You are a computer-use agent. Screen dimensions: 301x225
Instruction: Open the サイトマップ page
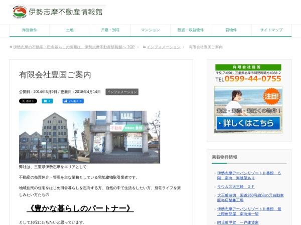271,30
